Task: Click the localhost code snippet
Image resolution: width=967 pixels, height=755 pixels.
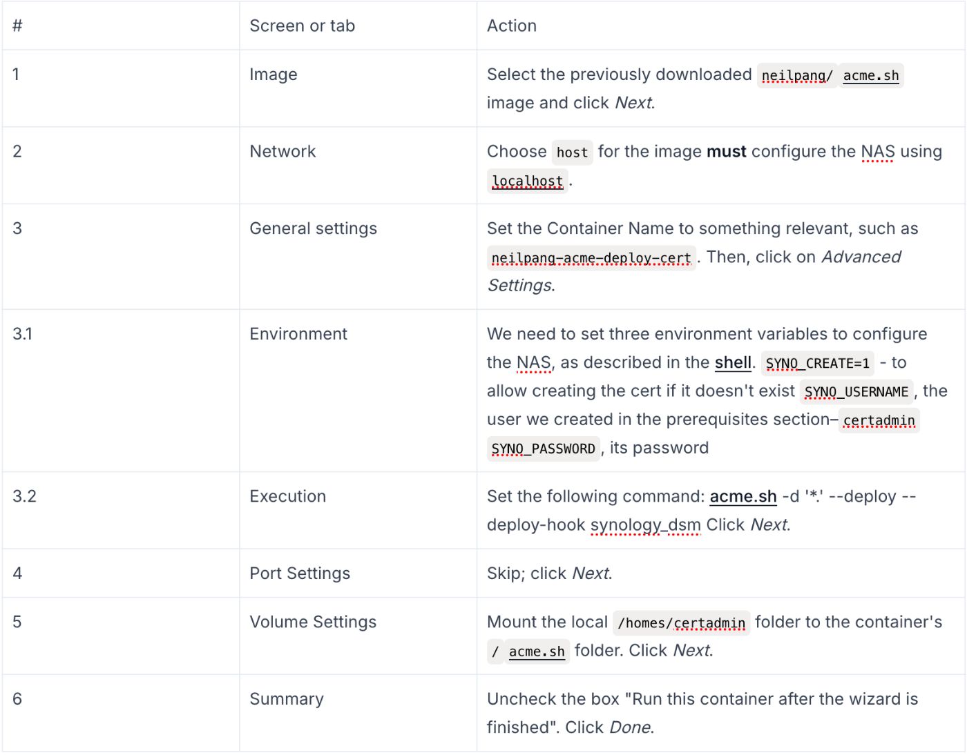Action: (527, 182)
